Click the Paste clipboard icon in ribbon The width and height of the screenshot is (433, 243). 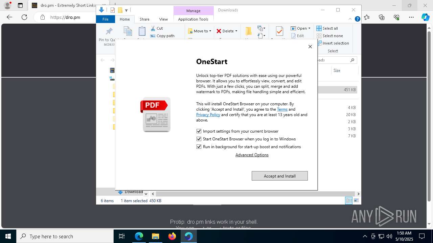tap(142, 31)
